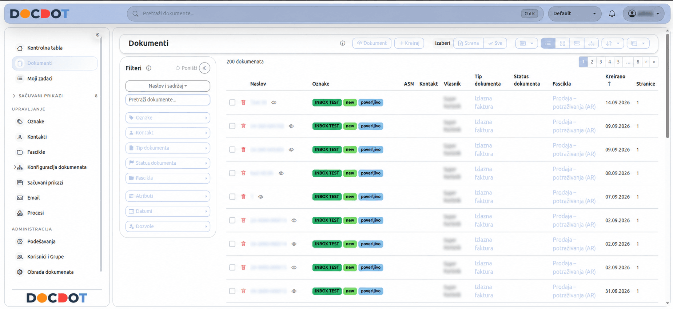Reset filters with Poništi
The height and width of the screenshot is (309, 673).
(x=186, y=68)
